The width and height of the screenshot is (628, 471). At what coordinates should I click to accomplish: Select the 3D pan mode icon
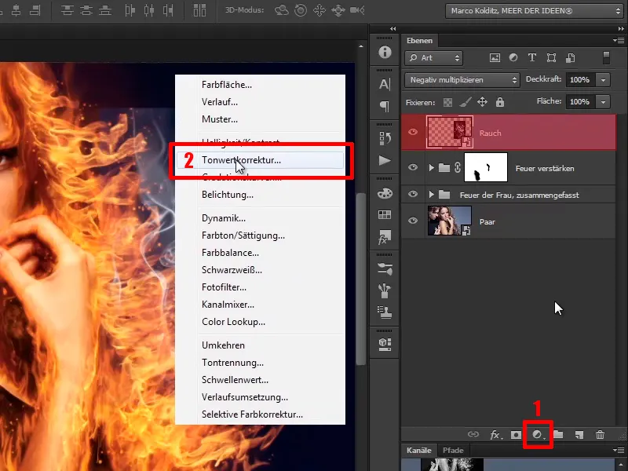319,10
